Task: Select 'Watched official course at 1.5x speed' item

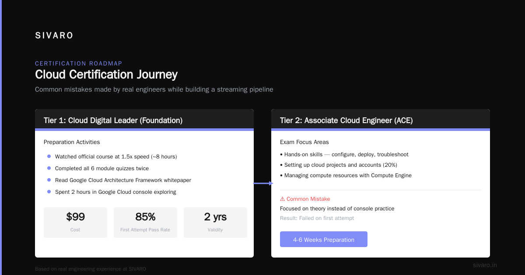Action: click(x=116, y=156)
